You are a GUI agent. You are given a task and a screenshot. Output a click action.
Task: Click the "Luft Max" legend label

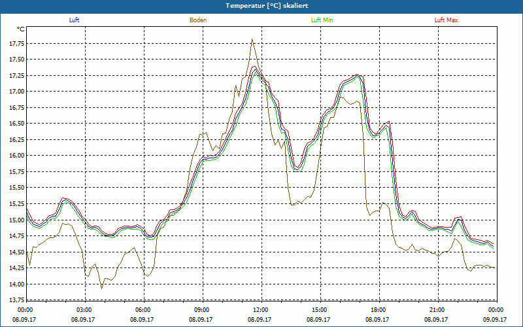446,20
